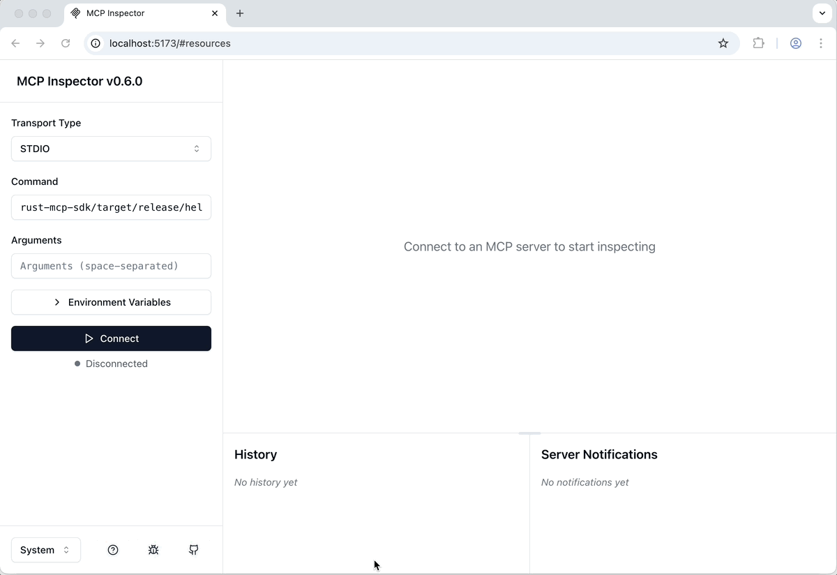Click the Arguments input field
The height and width of the screenshot is (575, 837).
[x=111, y=266]
